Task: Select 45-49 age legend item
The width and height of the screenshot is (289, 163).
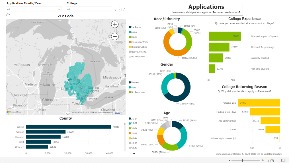Action: [133, 143]
